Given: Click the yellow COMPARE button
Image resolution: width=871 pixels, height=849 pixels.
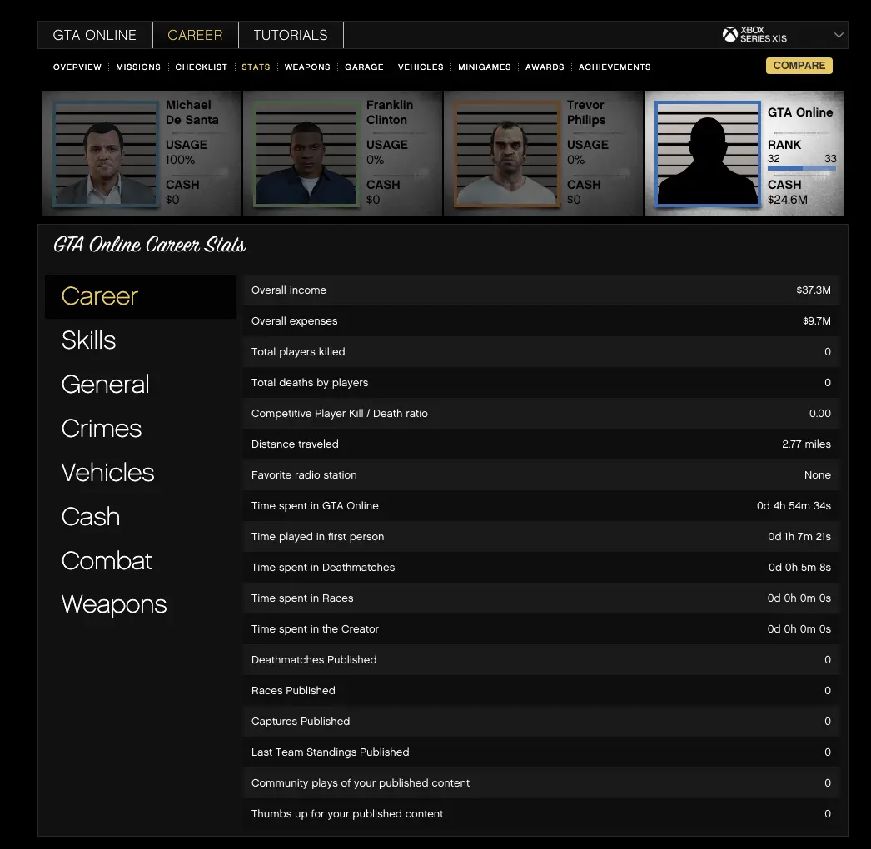Looking at the screenshot, I should [x=799, y=66].
